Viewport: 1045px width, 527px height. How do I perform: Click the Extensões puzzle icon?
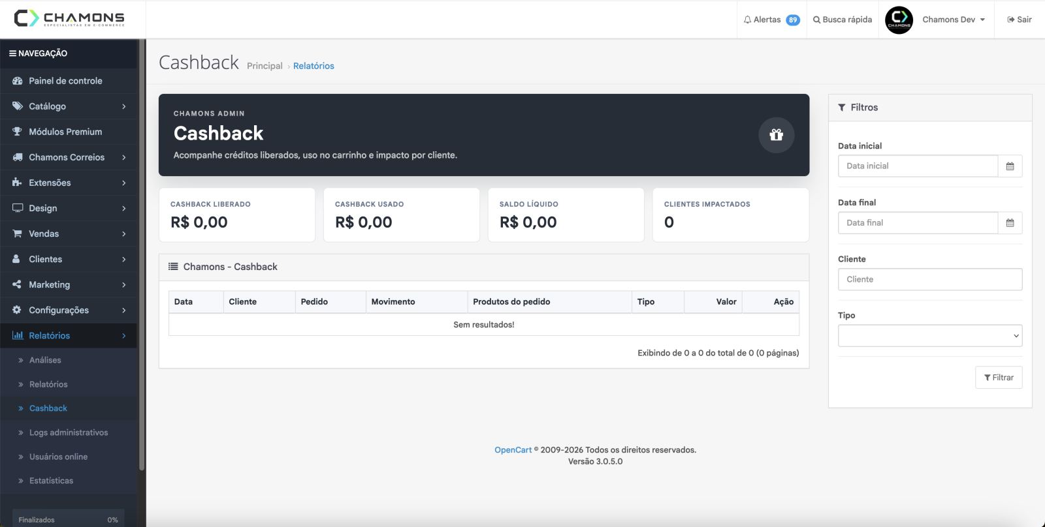tap(17, 183)
